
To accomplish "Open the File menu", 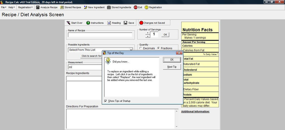I will point(4,7).
